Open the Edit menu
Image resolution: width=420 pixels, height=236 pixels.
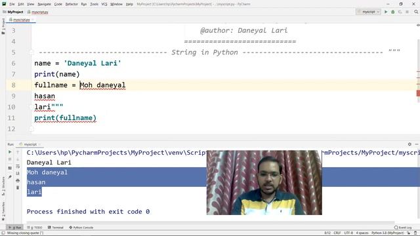tap(21, 4)
